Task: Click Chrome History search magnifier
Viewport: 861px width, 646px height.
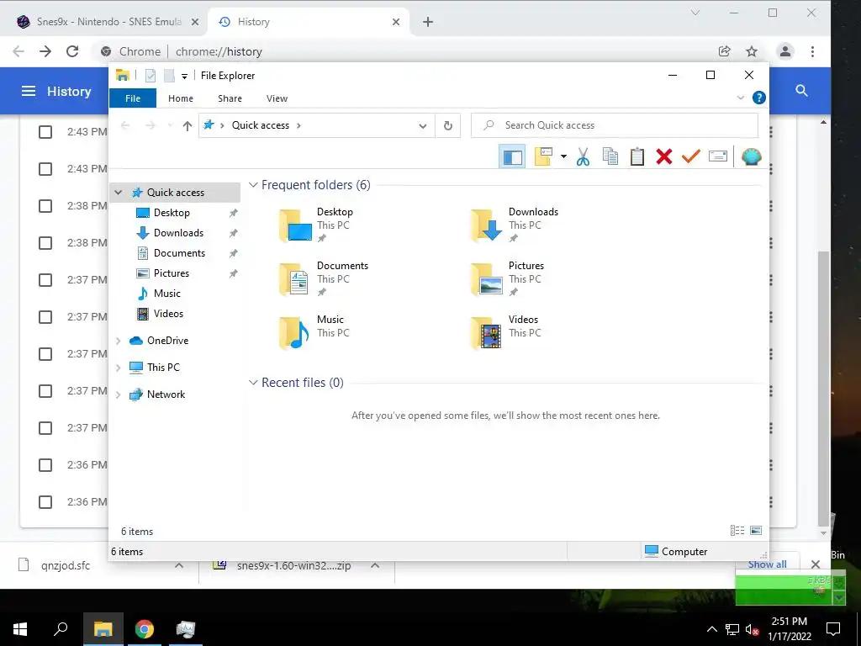Action: pyautogui.click(x=801, y=91)
